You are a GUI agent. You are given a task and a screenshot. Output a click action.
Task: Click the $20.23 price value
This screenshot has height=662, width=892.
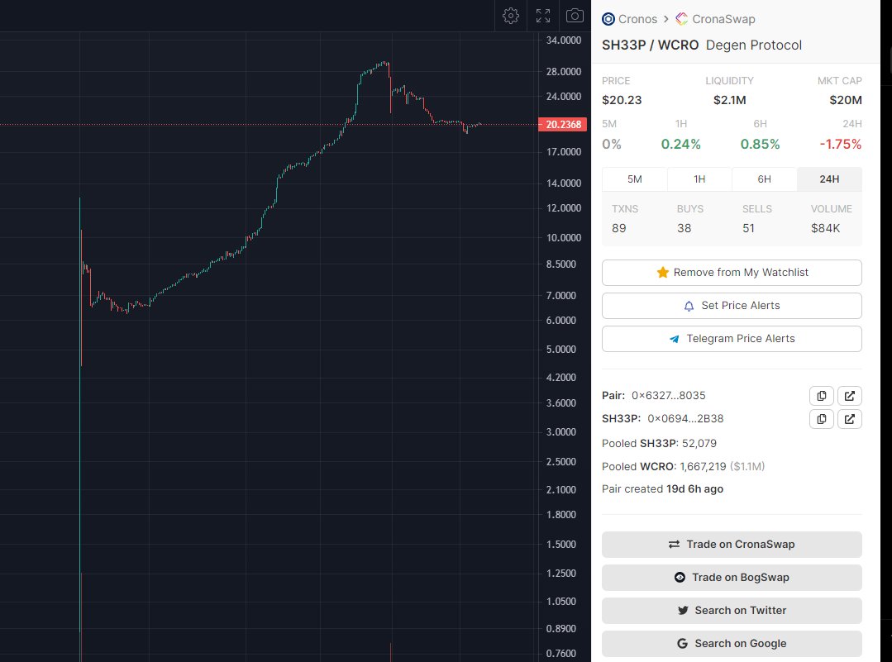[622, 100]
